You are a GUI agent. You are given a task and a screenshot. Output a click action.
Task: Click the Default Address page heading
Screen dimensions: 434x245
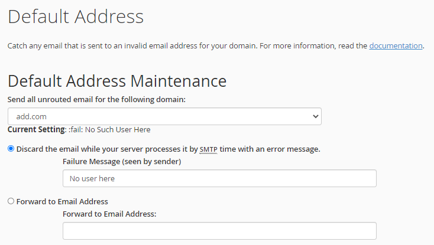click(75, 17)
